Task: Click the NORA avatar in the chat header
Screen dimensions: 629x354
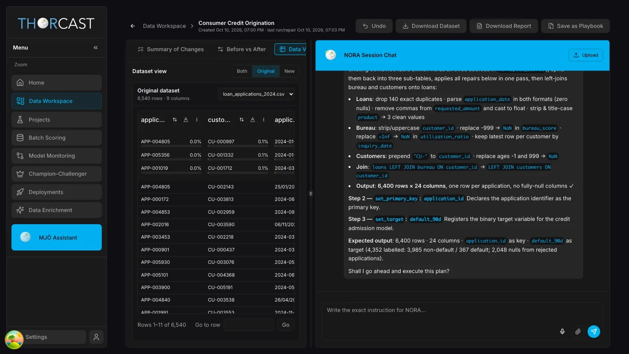Action: (x=331, y=55)
